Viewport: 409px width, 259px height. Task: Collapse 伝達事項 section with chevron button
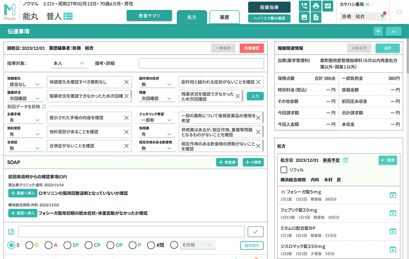click(x=394, y=31)
